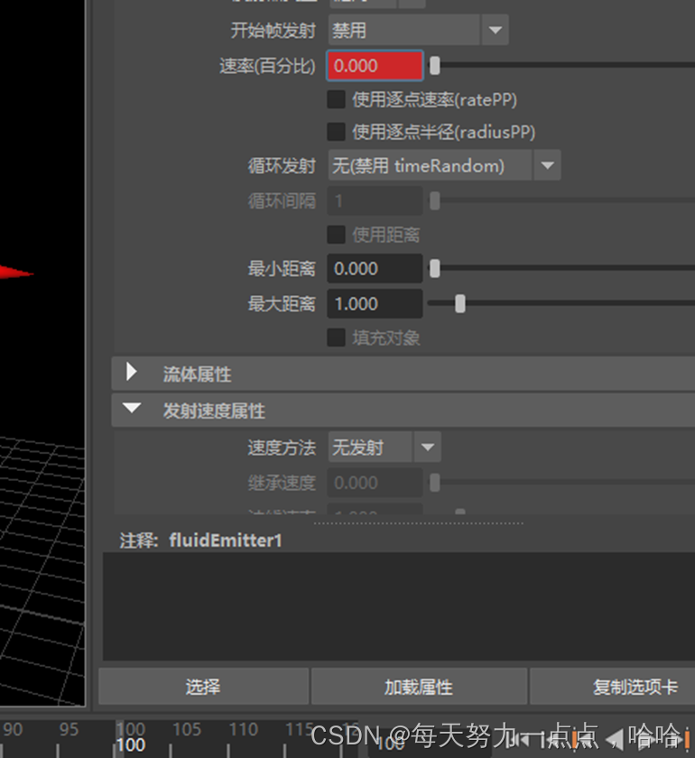The image size is (695, 758).
Task: Toggle the 使用距离 checkbox
Action: (x=336, y=235)
